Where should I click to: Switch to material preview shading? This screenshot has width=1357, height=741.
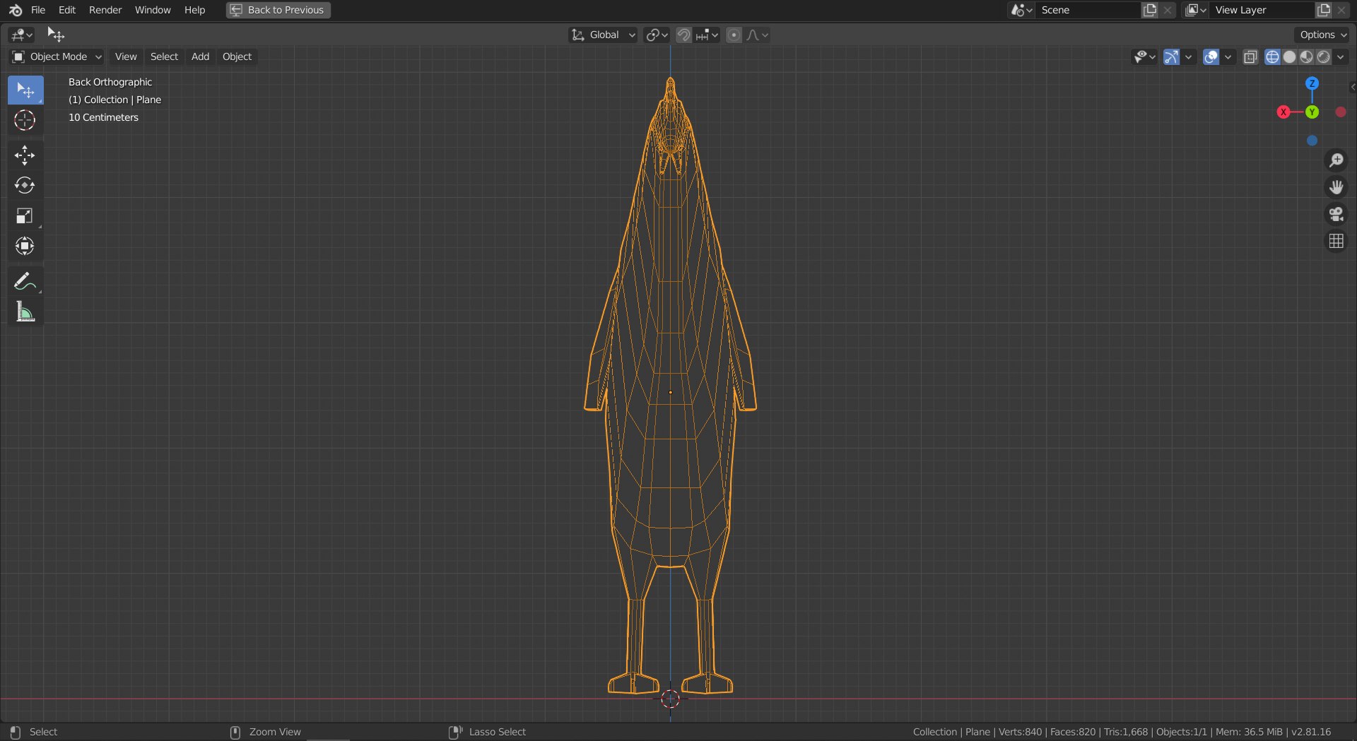1306,57
